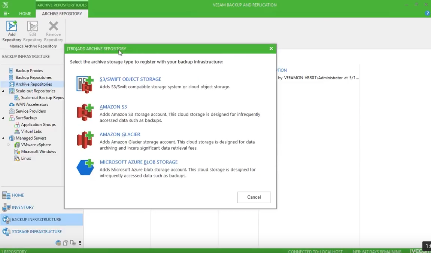This screenshot has height=253, width=431.
Task: Collapse the Managed Servers node arrow
Action: coord(3,138)
